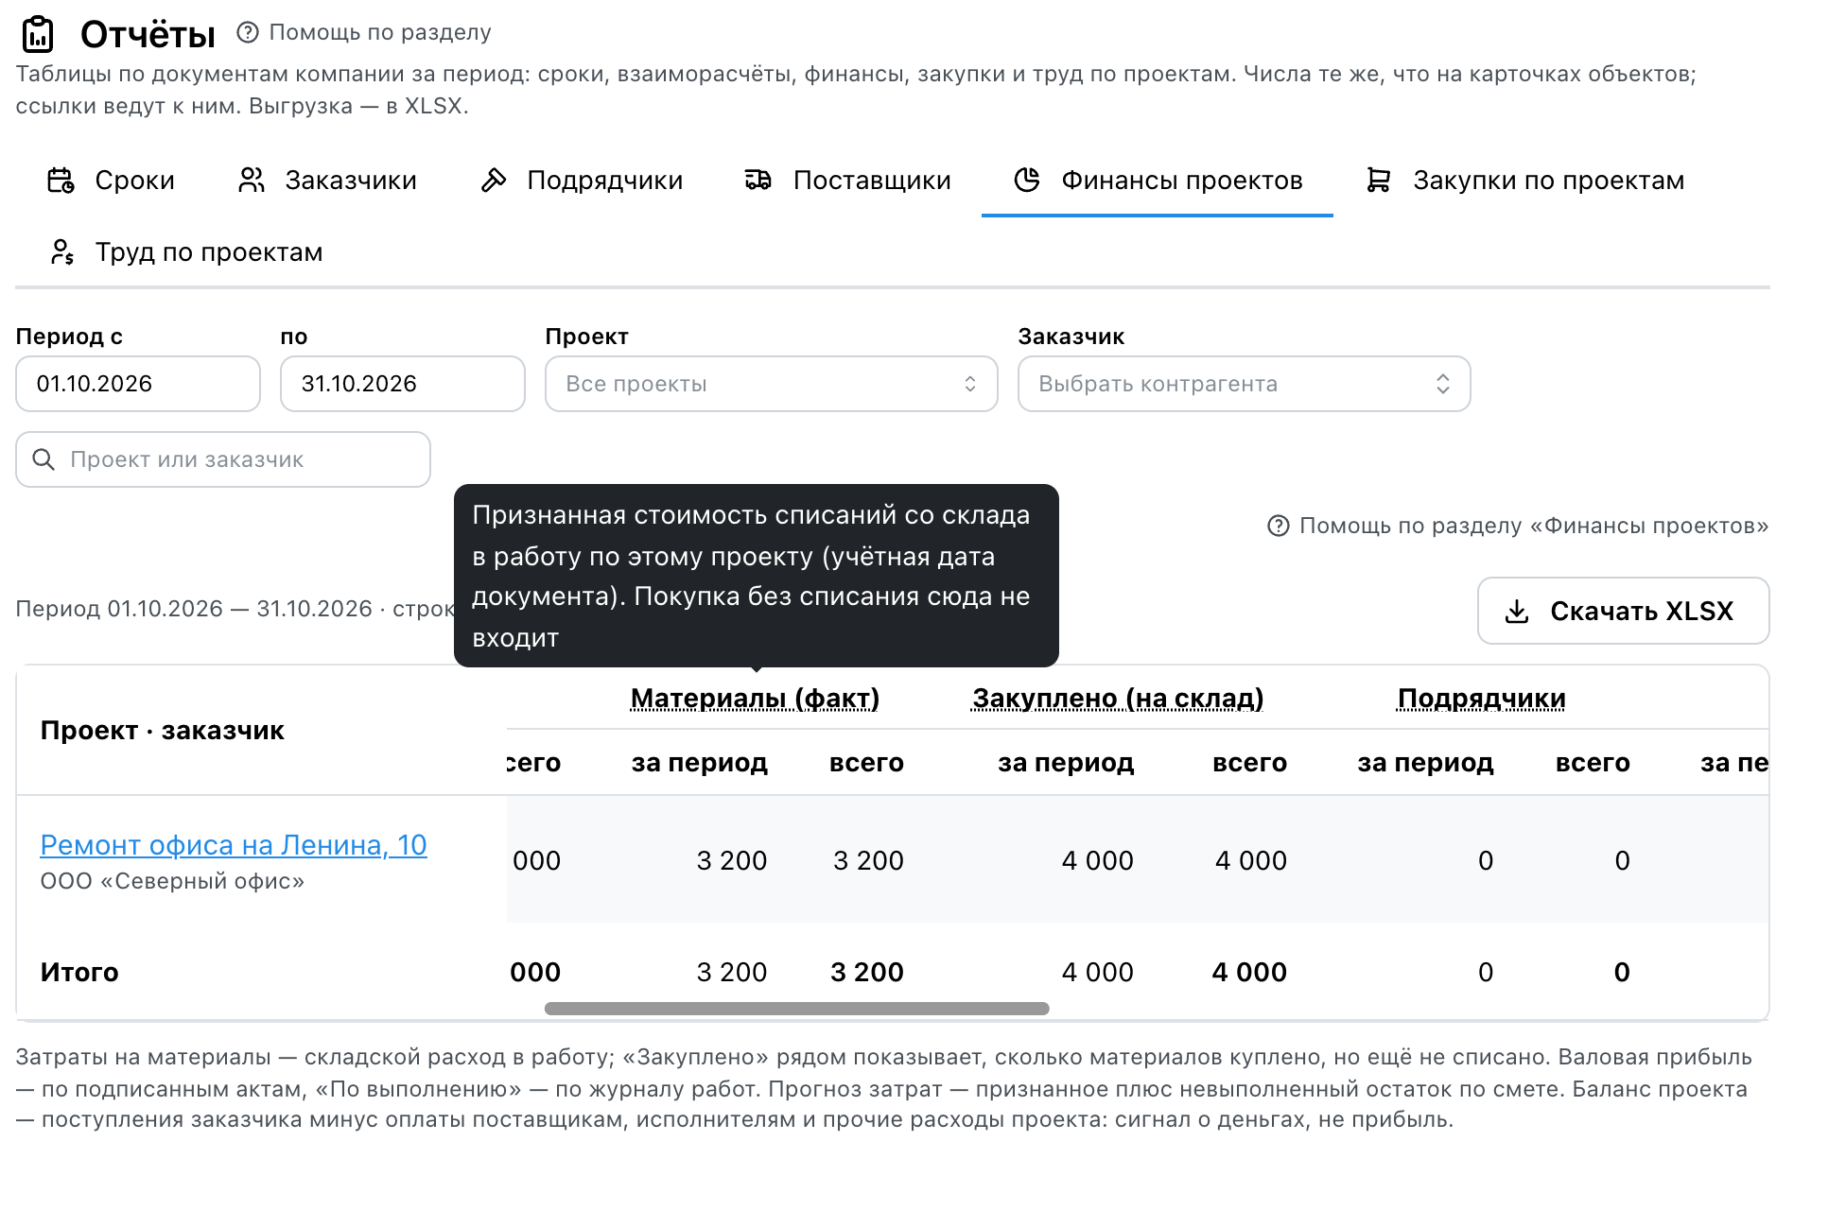Go to the Труд по проектам tab
This screenshot has width=1846, height=1210.
185,251
